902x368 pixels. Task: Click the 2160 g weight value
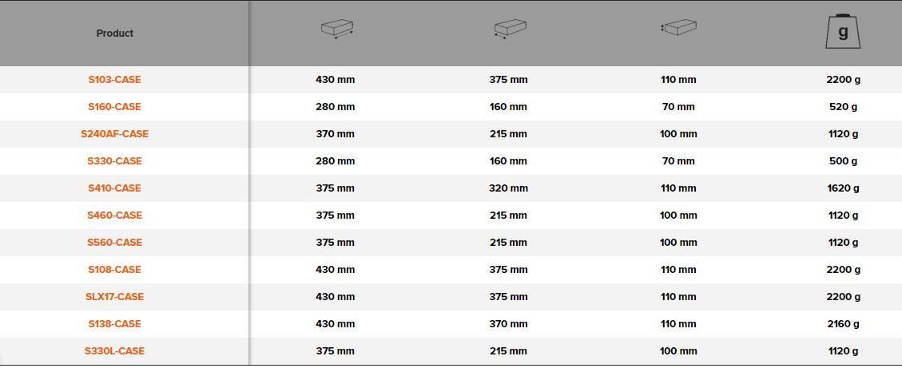[843, 324]
